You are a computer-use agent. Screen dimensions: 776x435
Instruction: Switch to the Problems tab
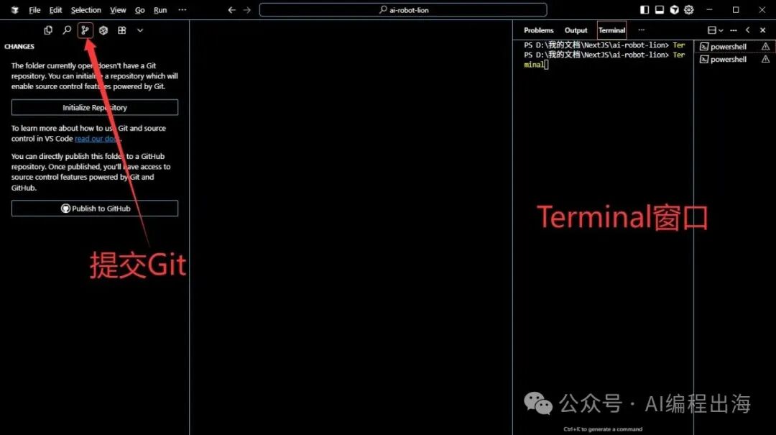[538, 30]
